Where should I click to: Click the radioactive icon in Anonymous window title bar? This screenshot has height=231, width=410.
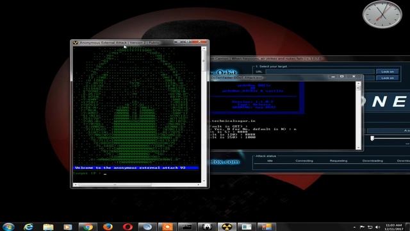click(76, 42)
